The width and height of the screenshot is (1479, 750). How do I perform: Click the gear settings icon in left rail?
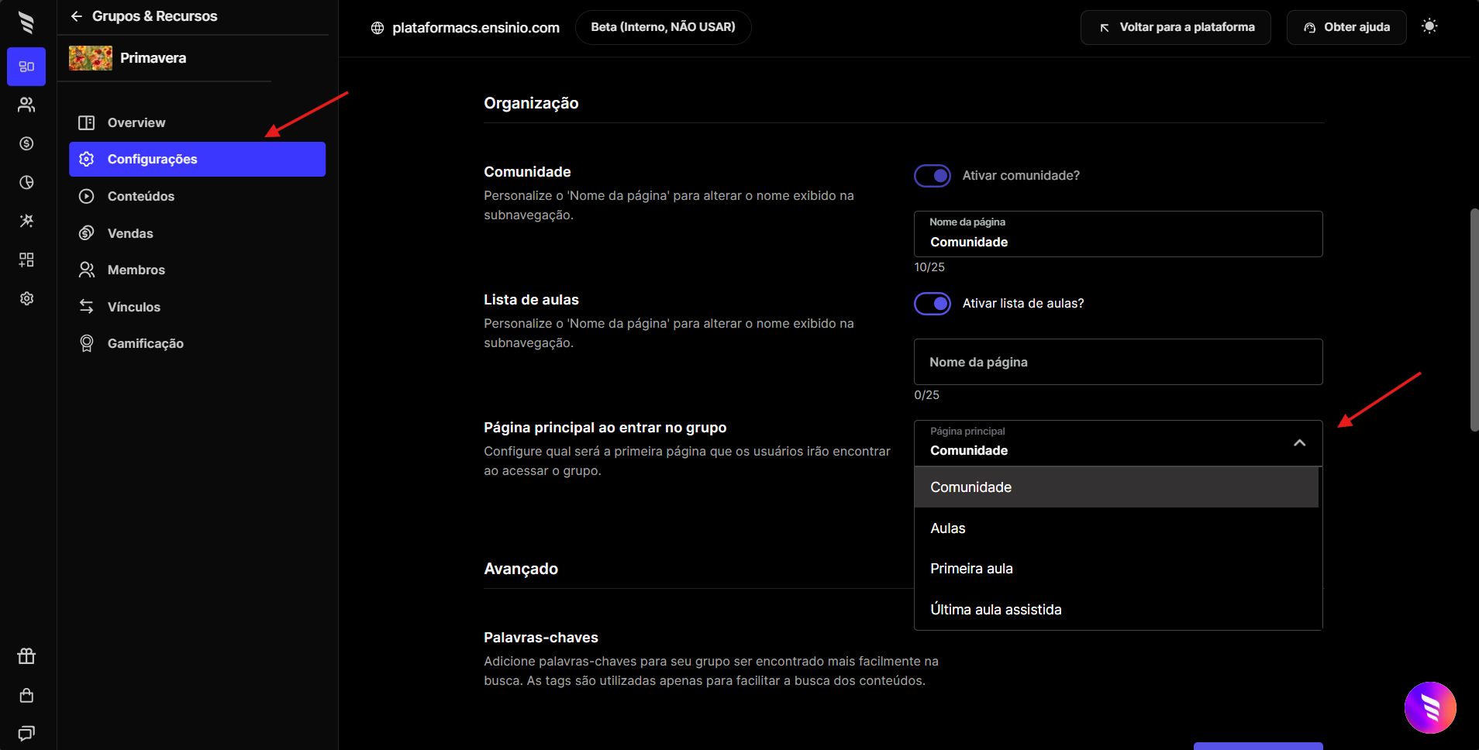tap(26, 298)
